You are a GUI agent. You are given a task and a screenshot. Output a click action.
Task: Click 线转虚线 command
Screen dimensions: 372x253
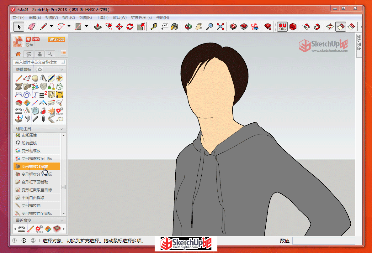pos(37,143)
